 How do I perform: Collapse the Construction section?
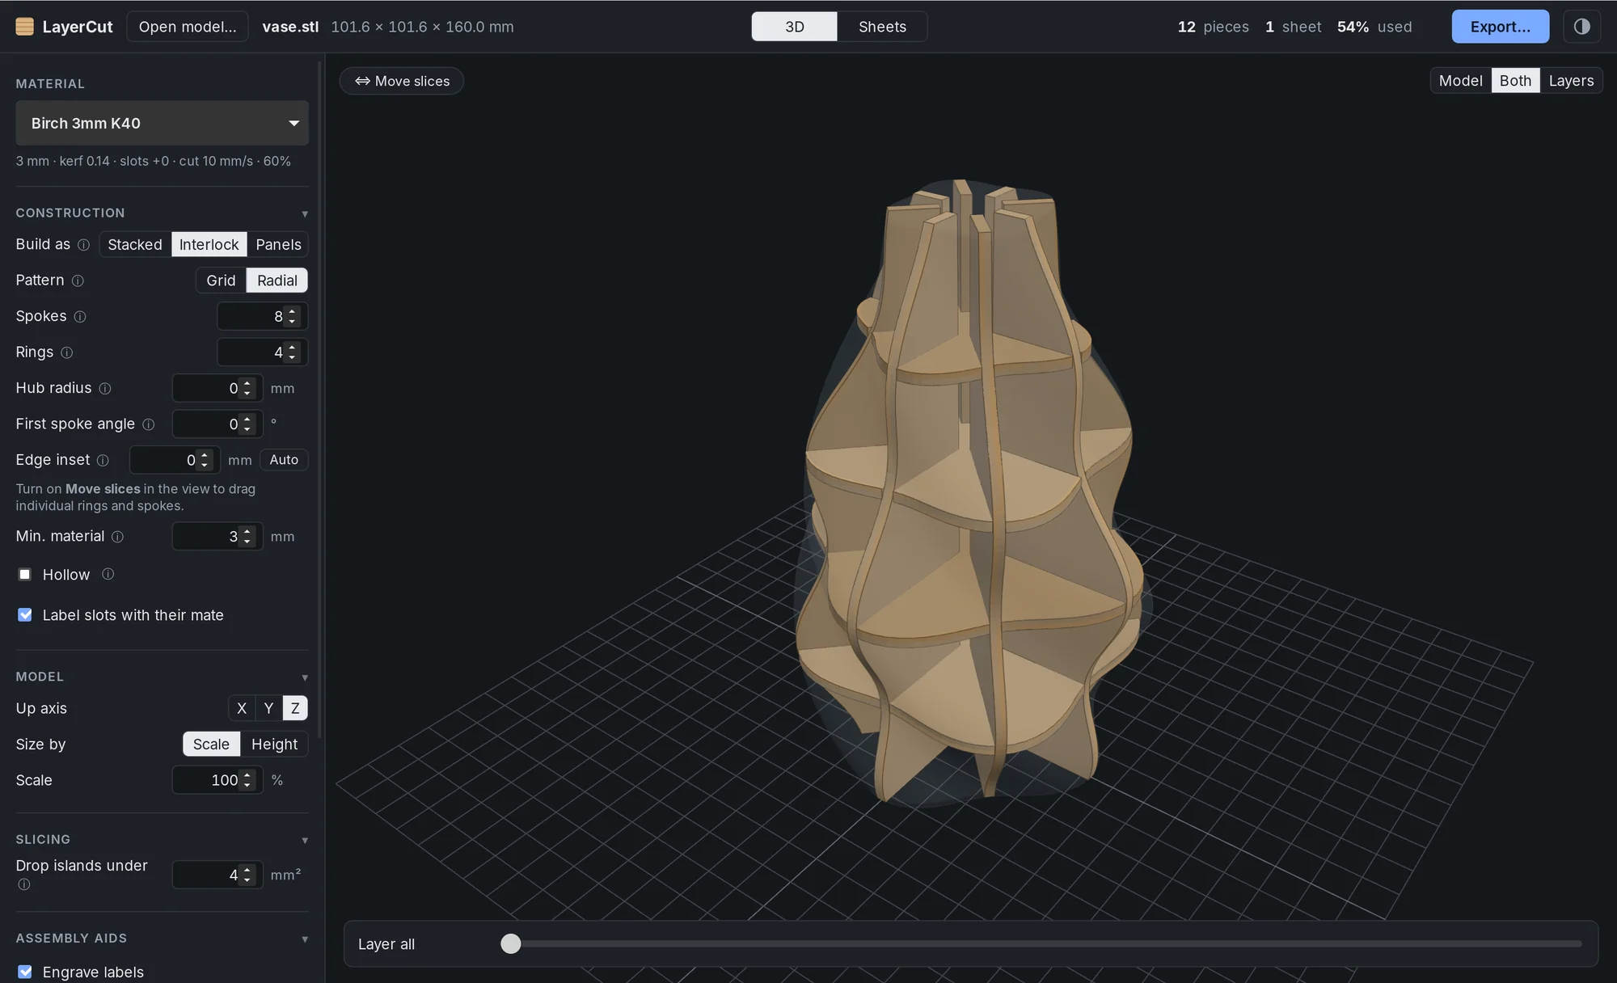pyautogui.click(x=305, y=213)
